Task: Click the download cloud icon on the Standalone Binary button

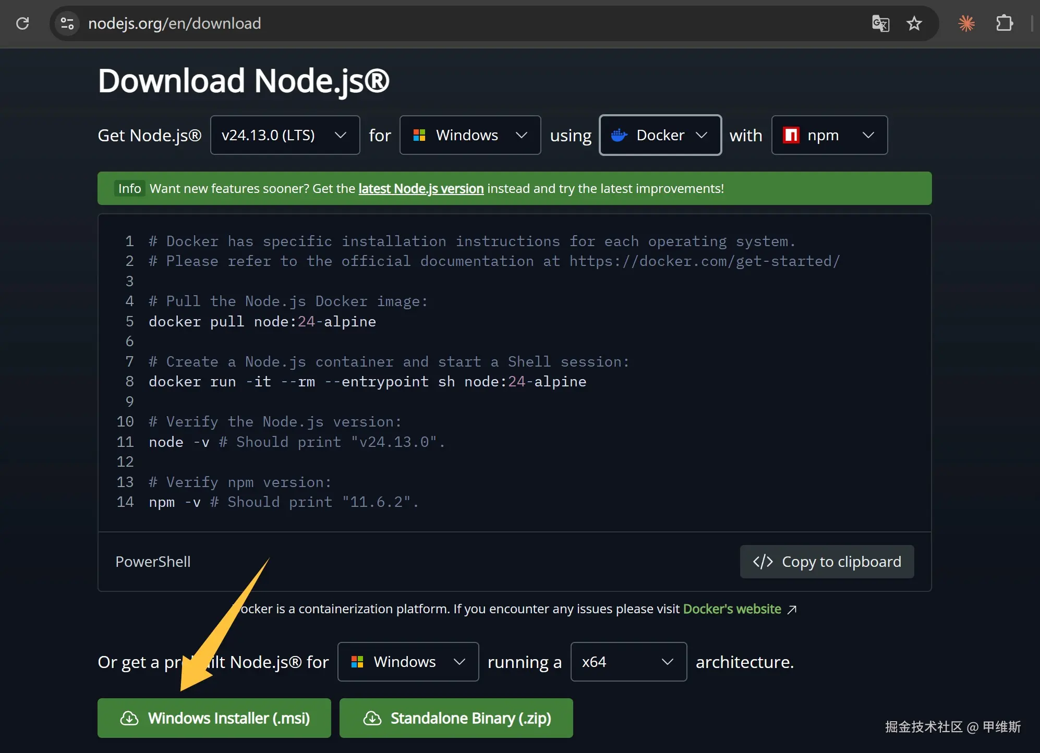Action: [x=372, y=718]
